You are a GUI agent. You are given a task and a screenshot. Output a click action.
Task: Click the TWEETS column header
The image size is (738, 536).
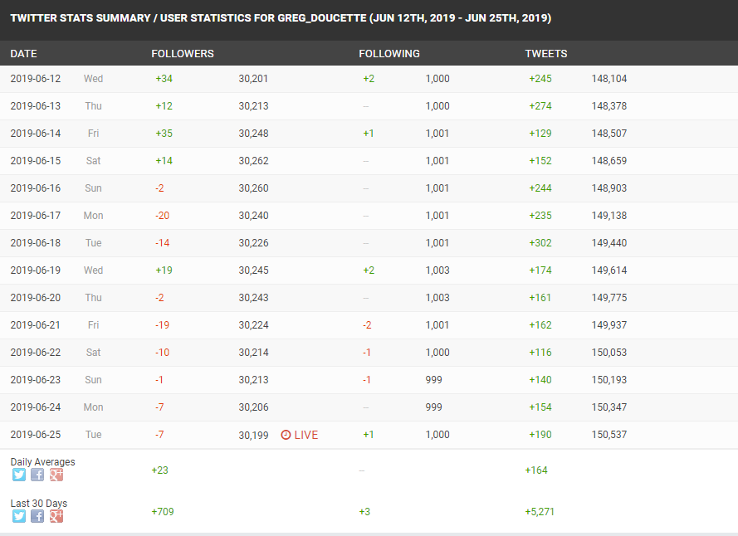(x=546, y=54)
